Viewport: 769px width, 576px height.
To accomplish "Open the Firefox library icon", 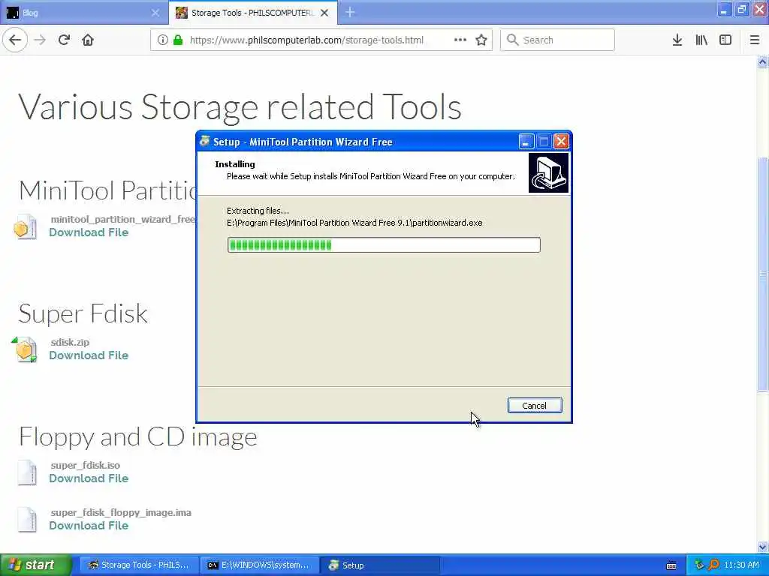I will point(701,40).
